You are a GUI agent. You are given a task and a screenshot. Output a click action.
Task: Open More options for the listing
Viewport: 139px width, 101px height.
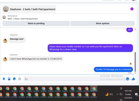click(x=103, y=23)
